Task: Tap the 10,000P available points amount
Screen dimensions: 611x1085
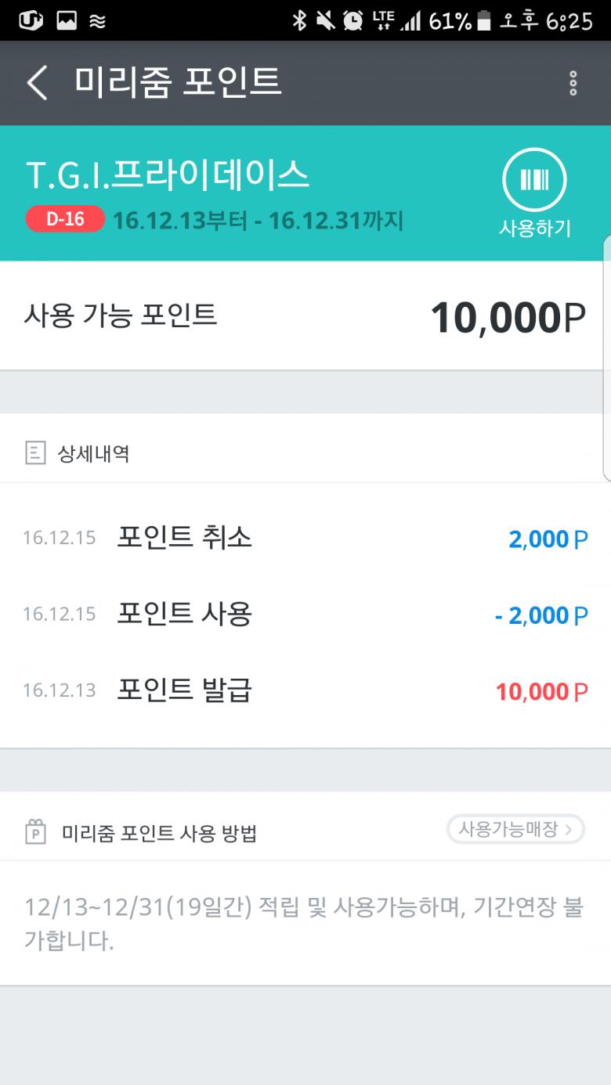Action: coord(508,317)
